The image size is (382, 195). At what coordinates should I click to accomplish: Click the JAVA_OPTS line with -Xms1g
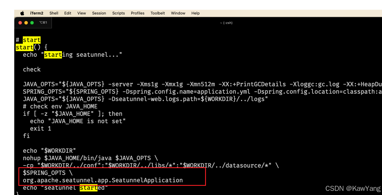pyautogui.click(x=202, y=84)
